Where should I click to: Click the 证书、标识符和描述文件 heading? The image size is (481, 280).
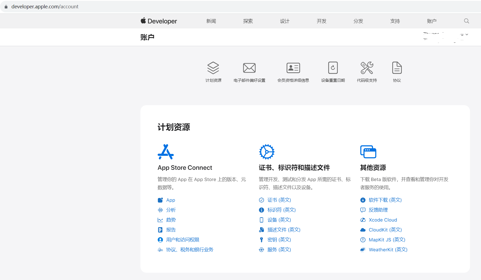(x=294, y=168)
